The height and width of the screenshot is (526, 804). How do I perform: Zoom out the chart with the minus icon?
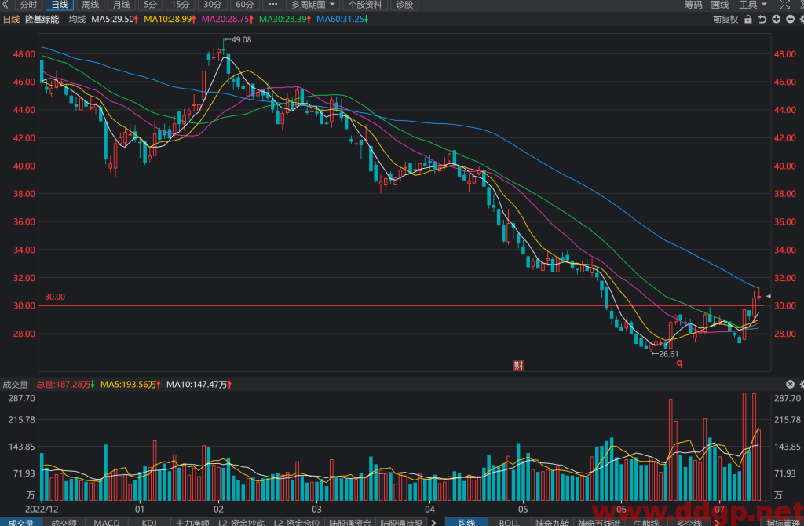[x=790, y=20]
